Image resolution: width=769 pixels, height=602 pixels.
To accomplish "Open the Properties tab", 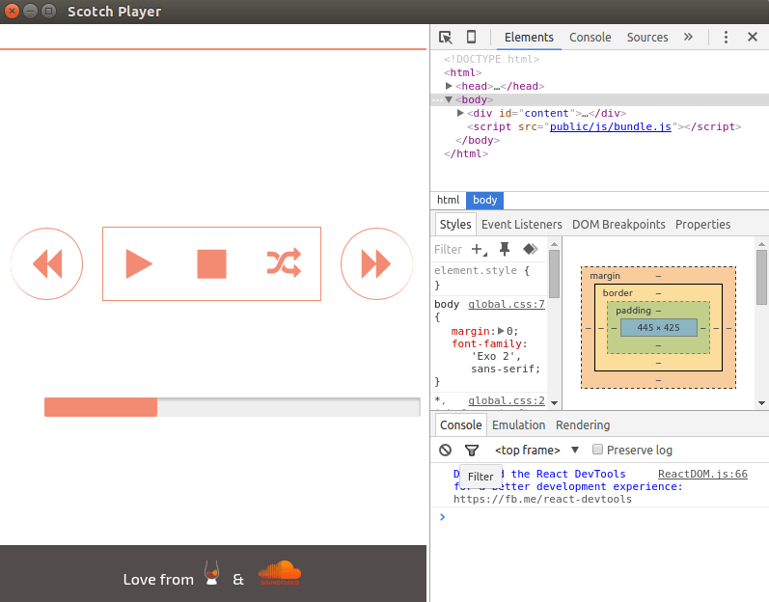I will tap(702, 224).
